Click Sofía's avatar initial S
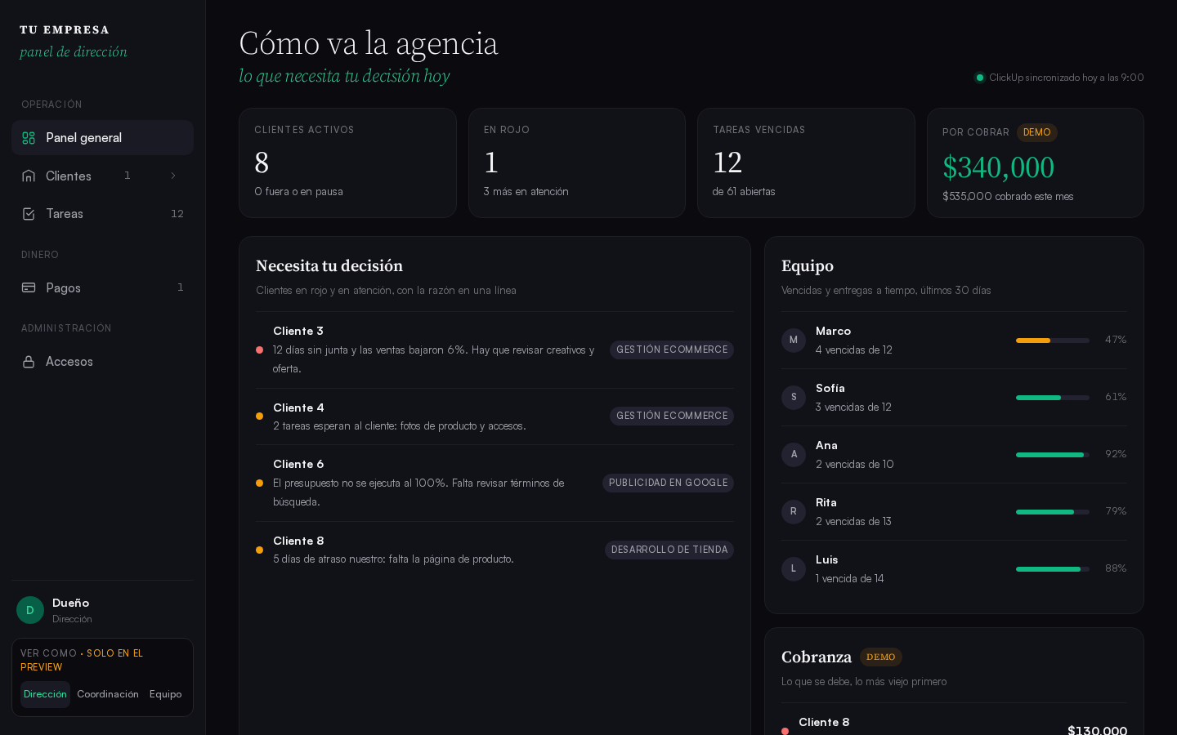Viewport: 1177px width, 735px height. pos(794,397)
